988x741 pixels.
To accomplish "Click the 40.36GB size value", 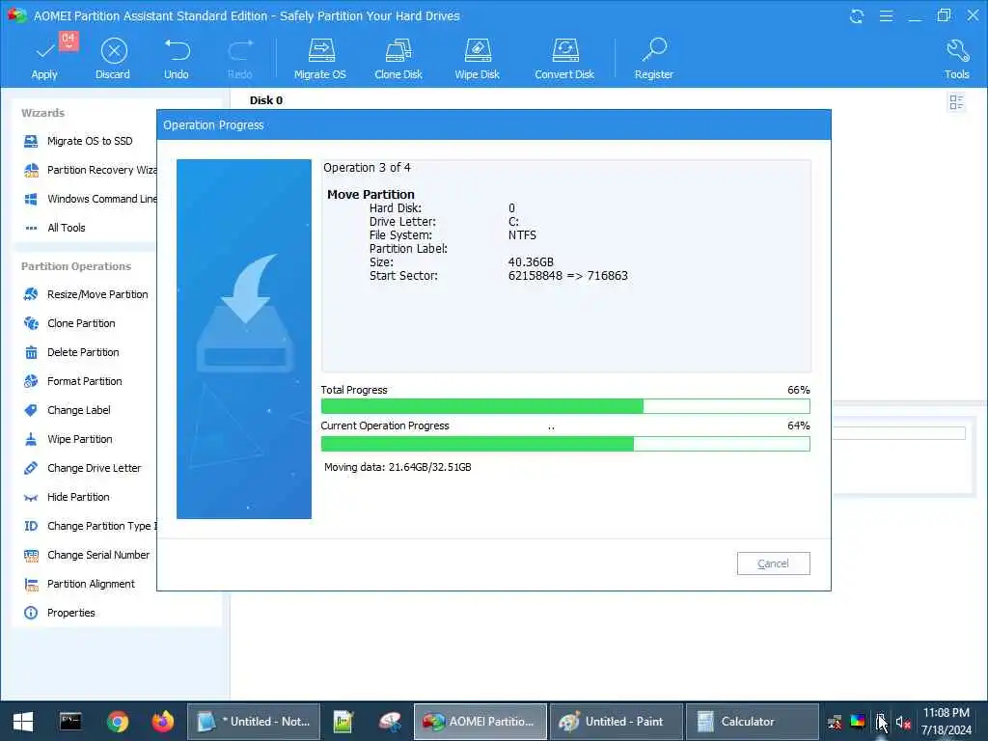I will tap(531, 262).
